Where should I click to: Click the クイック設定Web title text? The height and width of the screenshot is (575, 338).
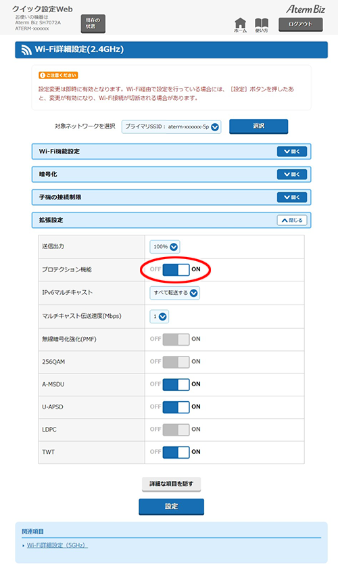(x=43, y=9)
